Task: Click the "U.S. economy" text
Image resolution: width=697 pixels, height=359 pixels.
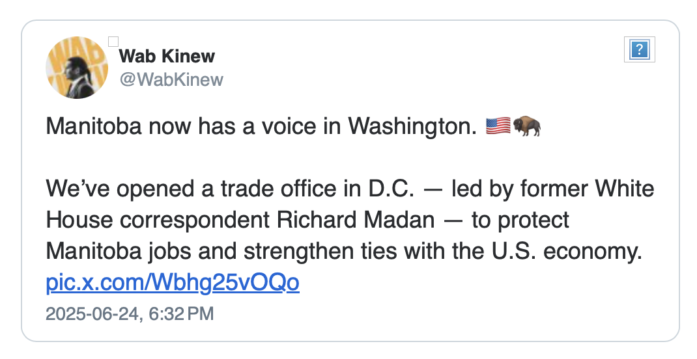Action: click(x=567, y=251)
